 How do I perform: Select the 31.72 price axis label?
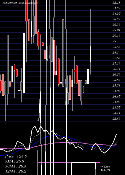(x=116, y=8)
